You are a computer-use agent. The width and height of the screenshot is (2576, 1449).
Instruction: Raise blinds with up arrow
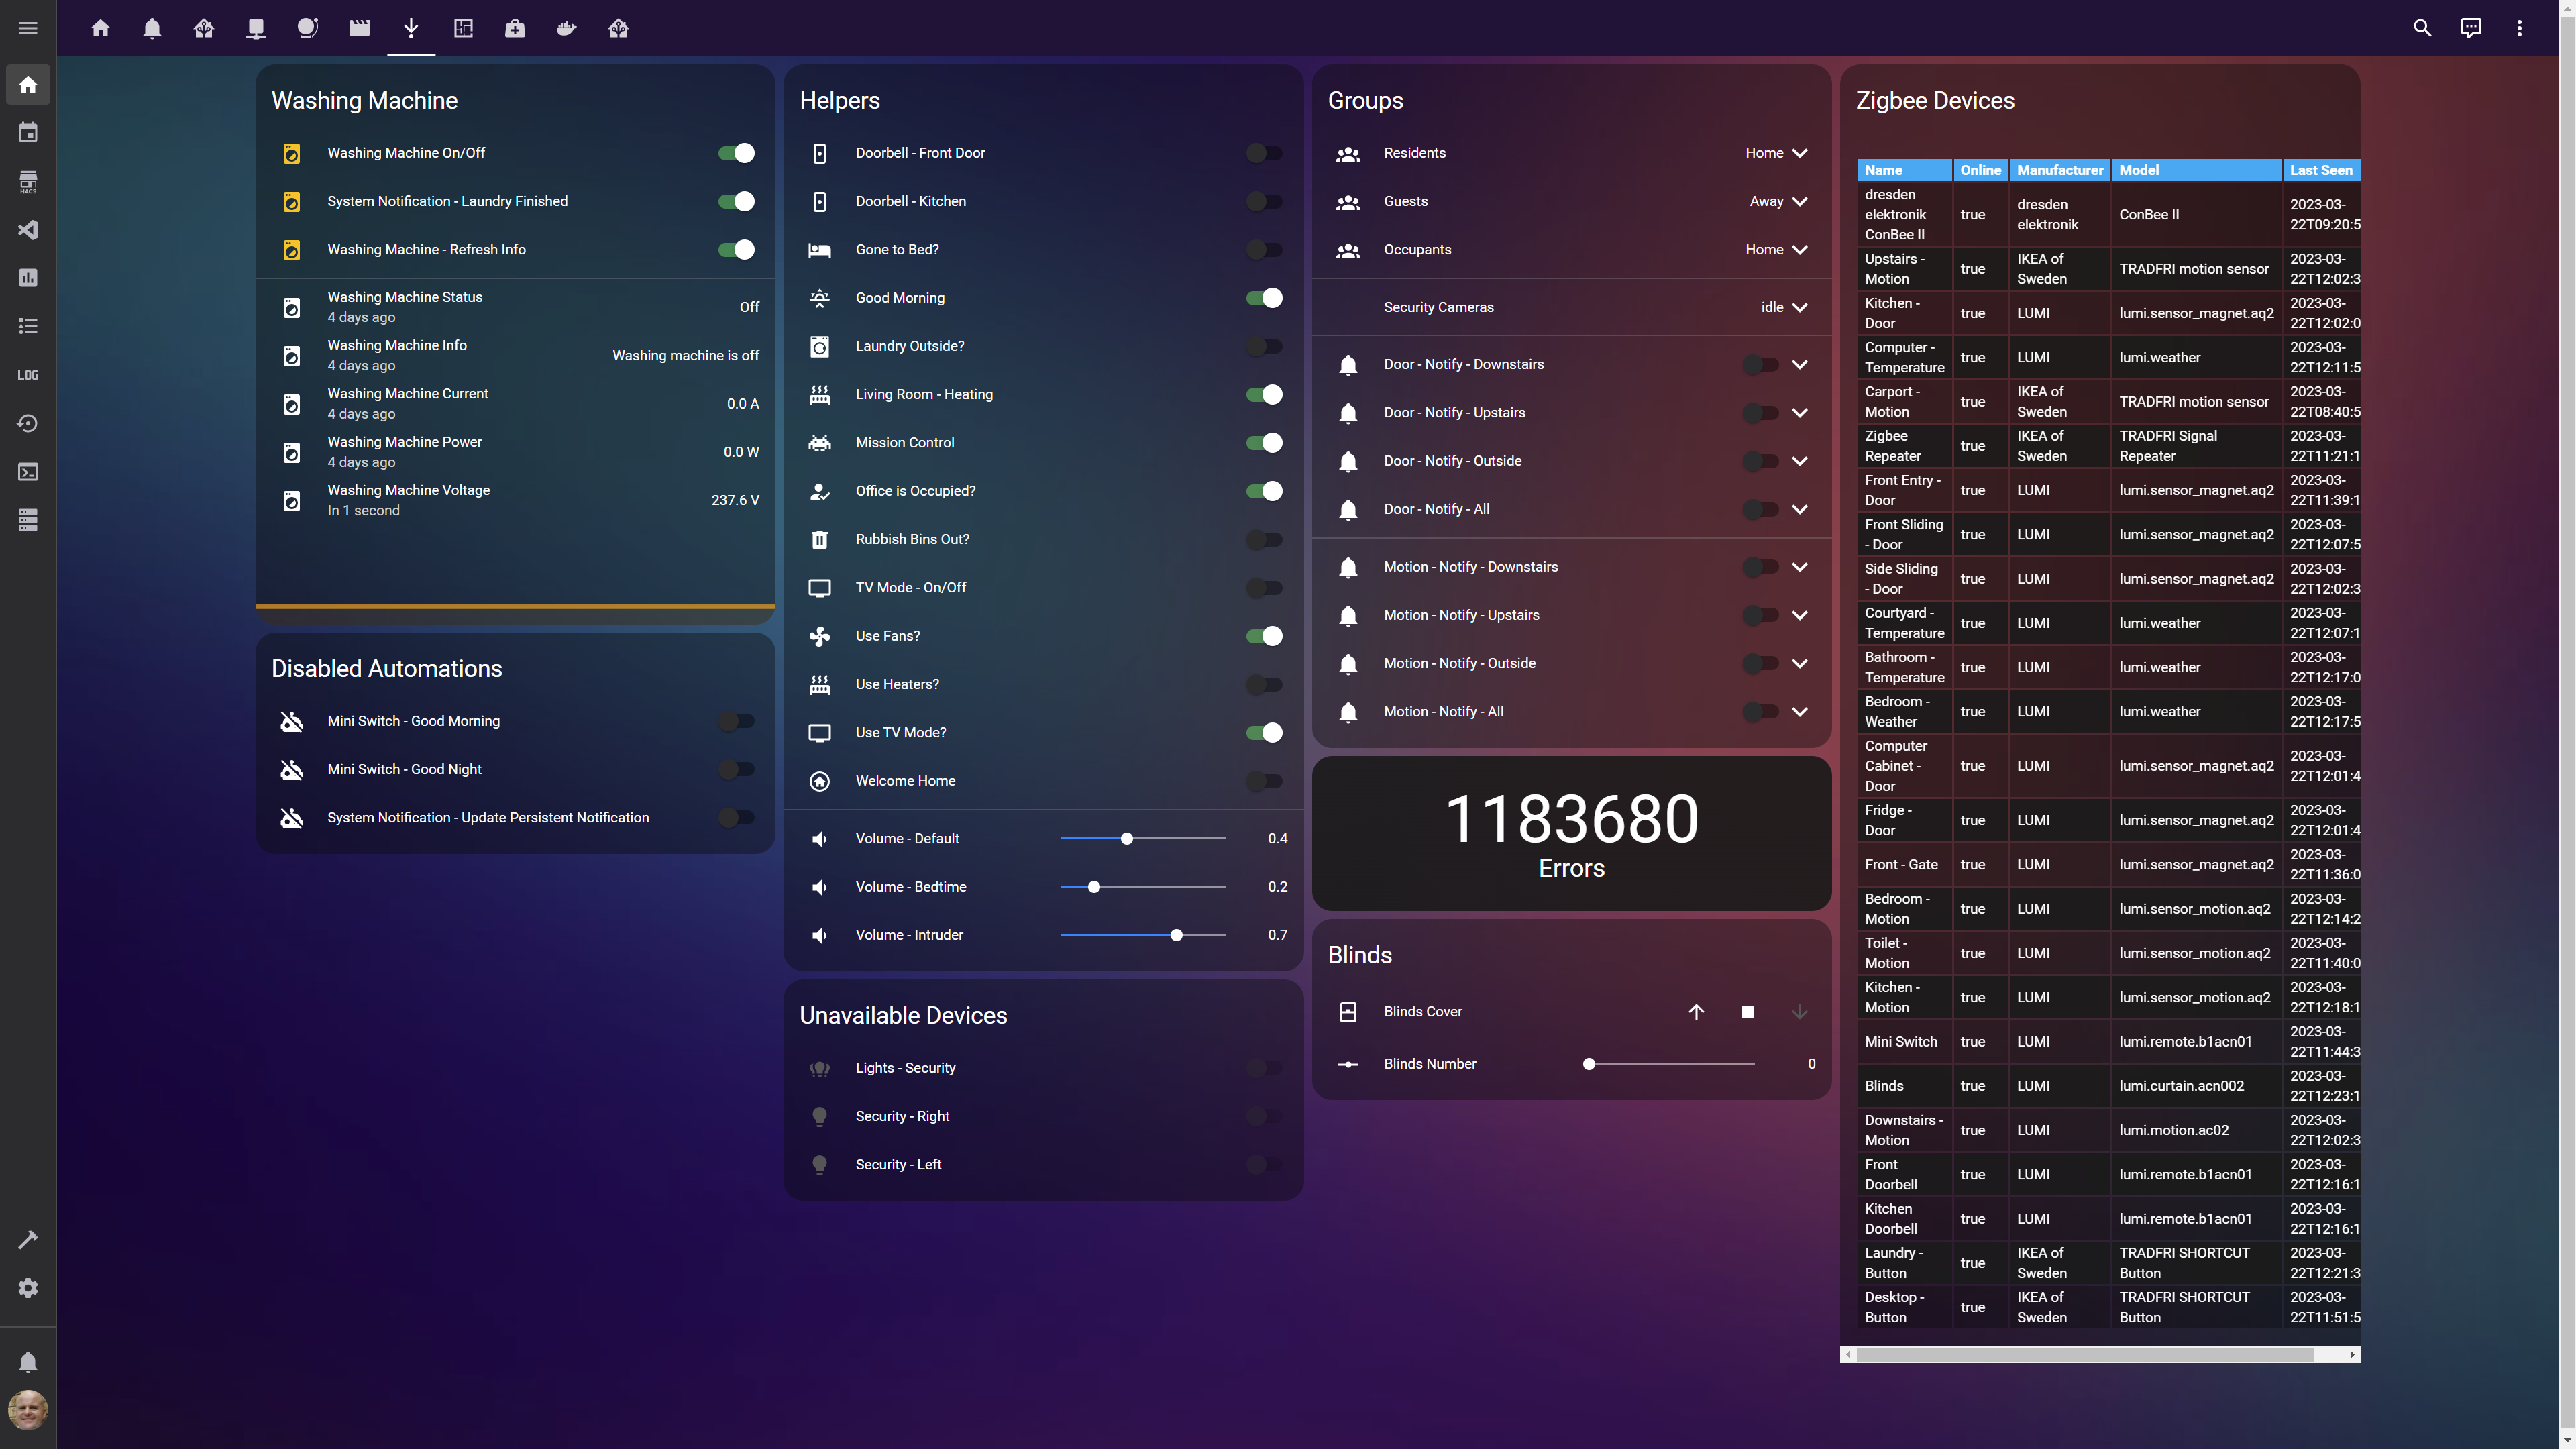point(1696,1012)
